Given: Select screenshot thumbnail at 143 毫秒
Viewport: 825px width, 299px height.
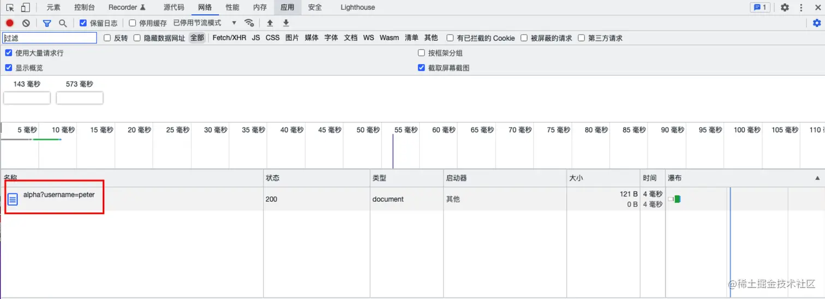Looking at the screenshot, I should tap(27, 98).
